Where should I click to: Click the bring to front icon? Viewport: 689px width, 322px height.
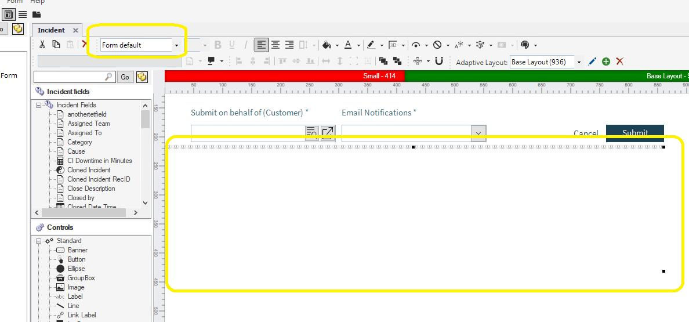pos(383,61)
